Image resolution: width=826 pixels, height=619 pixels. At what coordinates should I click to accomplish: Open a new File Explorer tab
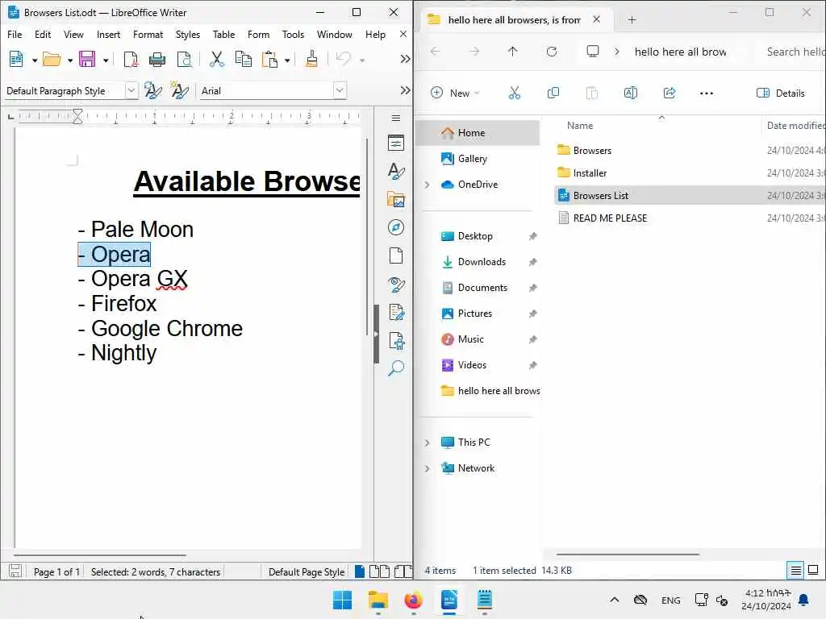[632, 20]
